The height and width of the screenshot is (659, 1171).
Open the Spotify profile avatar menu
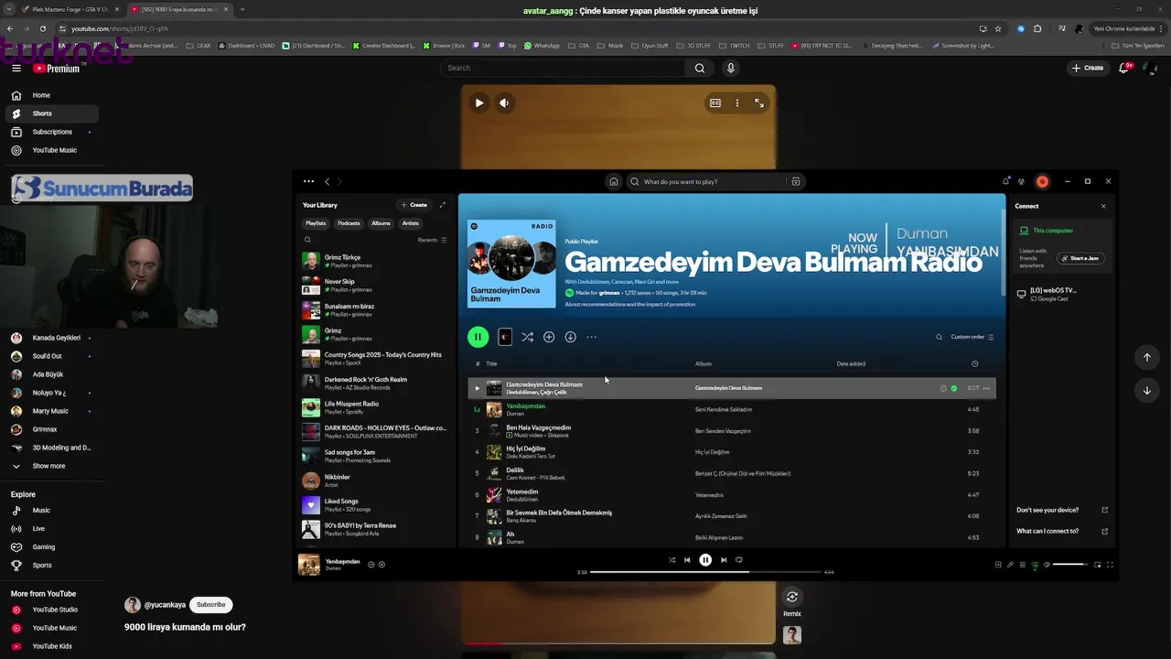click(x=1042, y=181)
